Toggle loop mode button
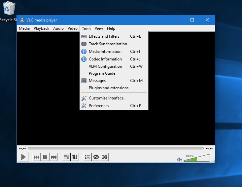This screenshot has height=187, width=242. pos(96,157)
